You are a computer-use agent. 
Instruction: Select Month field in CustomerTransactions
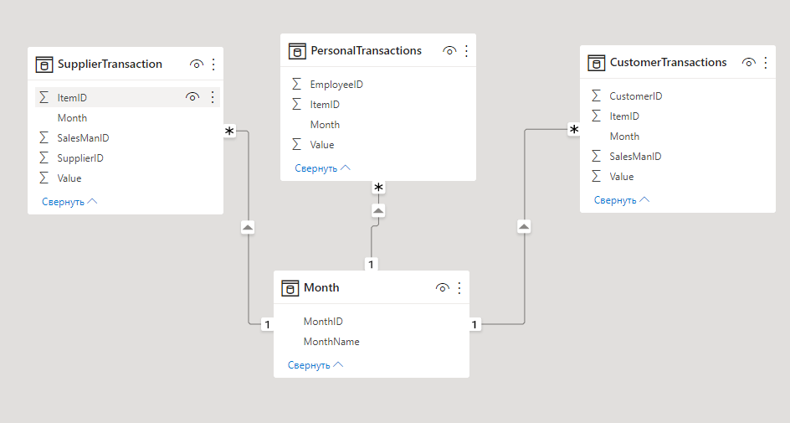624,137
